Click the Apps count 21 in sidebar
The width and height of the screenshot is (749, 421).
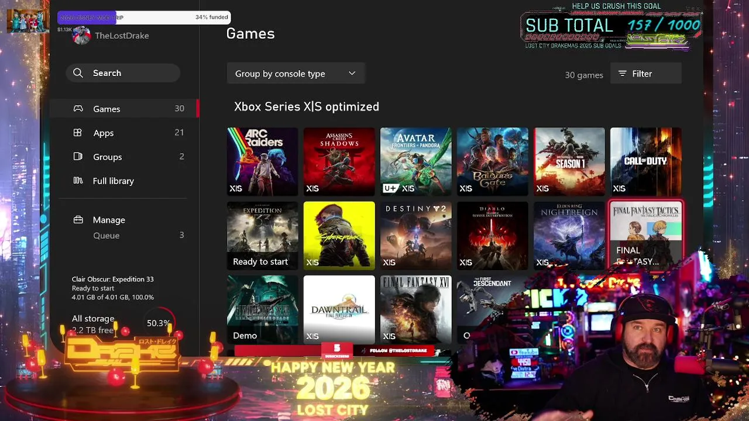179,132
